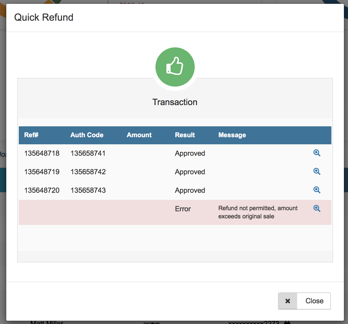Select the Quick Refund dialog title

click(x=44, y=17)
